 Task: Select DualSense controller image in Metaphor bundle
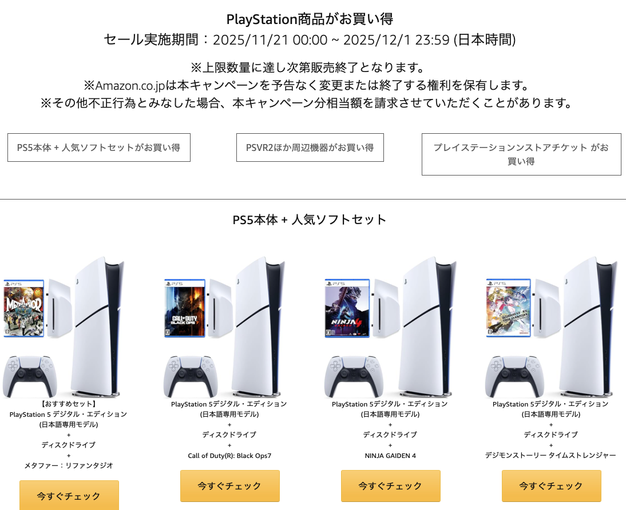click(30, 376)
